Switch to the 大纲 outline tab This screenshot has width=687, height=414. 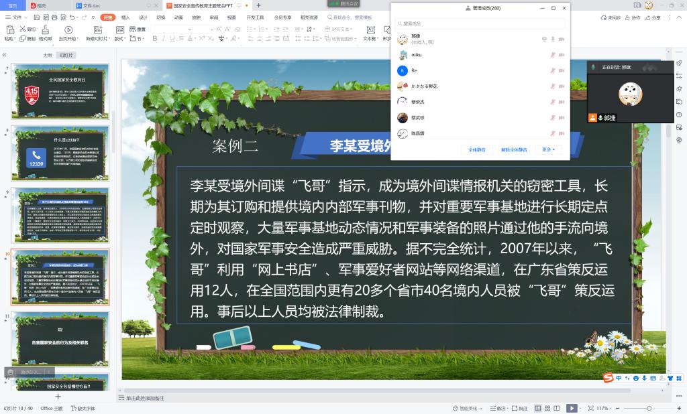click(x=47, y=55)
